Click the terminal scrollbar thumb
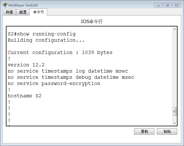Image resolution: width=184 pixels, height=146 pixels. click(x=174, y=111)
